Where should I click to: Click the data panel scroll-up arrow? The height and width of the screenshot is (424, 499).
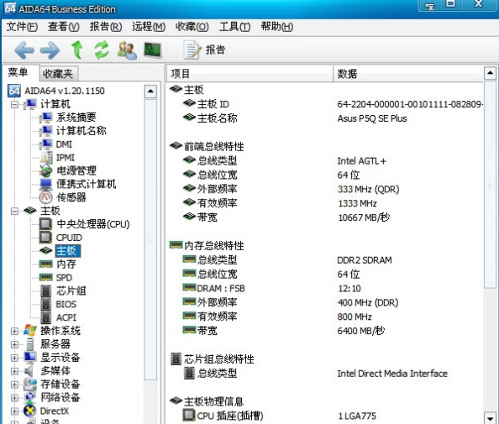pyautogui.click(x=490, y=73)
